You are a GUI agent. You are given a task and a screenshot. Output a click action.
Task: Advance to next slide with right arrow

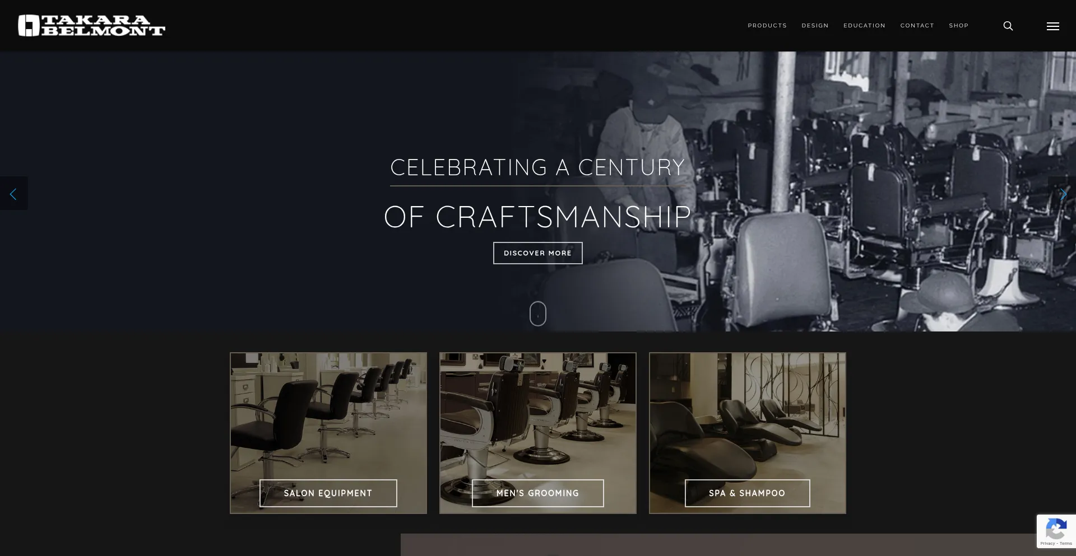[1063, 194]
